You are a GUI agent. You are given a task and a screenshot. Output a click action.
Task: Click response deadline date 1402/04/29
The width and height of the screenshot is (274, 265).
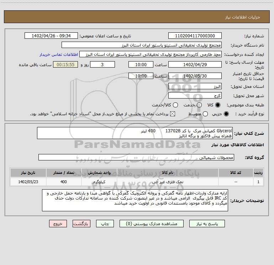click(195, 64)
